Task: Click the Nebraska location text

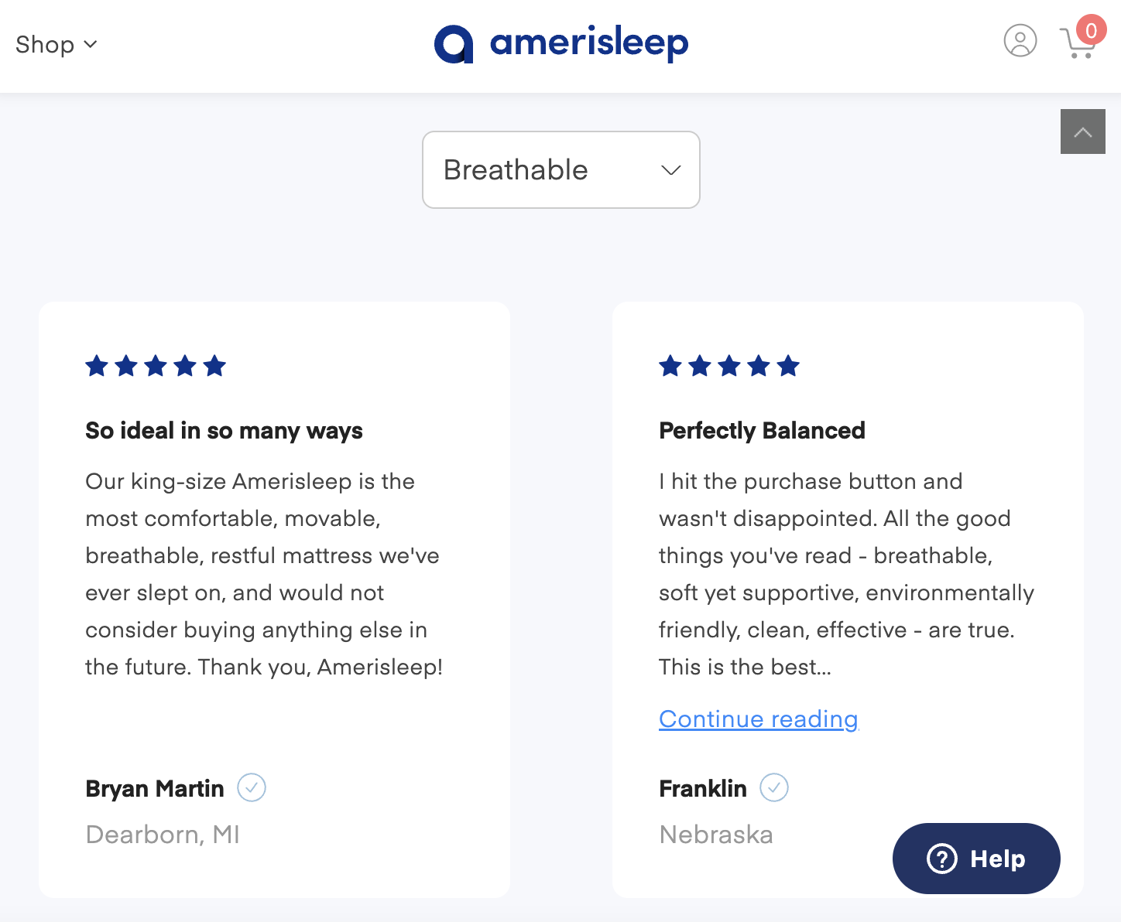Action: (x=716, y=835)
